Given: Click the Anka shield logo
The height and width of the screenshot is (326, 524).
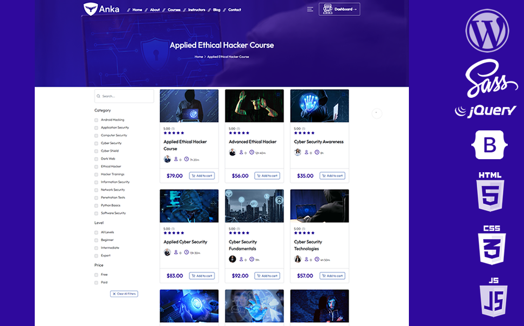Looking at the screenshot, I should pos(90,9).
